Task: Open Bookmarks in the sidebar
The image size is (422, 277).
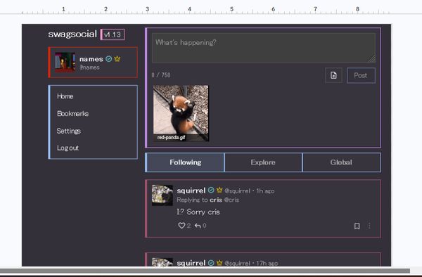Action: [x=72, y=113]
